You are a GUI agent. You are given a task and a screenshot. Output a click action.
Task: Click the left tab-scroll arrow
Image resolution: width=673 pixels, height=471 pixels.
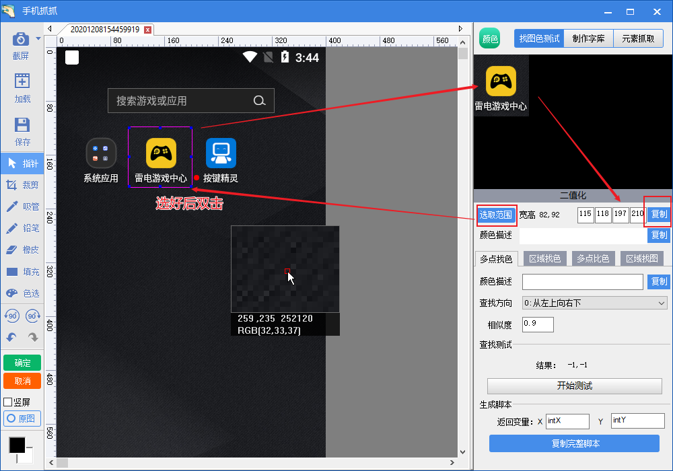click(x=50, y=29)
